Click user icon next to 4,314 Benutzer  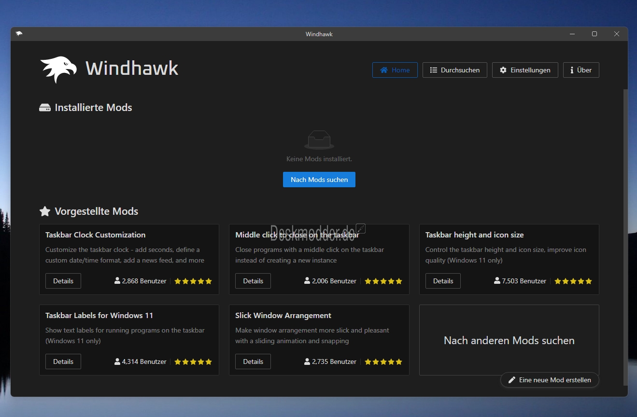coord(117,361)
